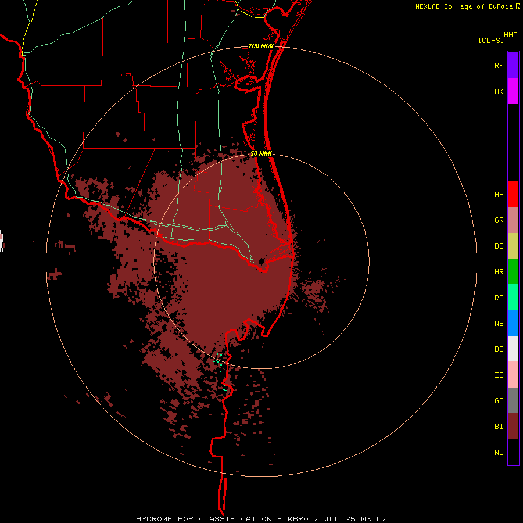Click the BI dark red legend swatch

tap(513, 427)
